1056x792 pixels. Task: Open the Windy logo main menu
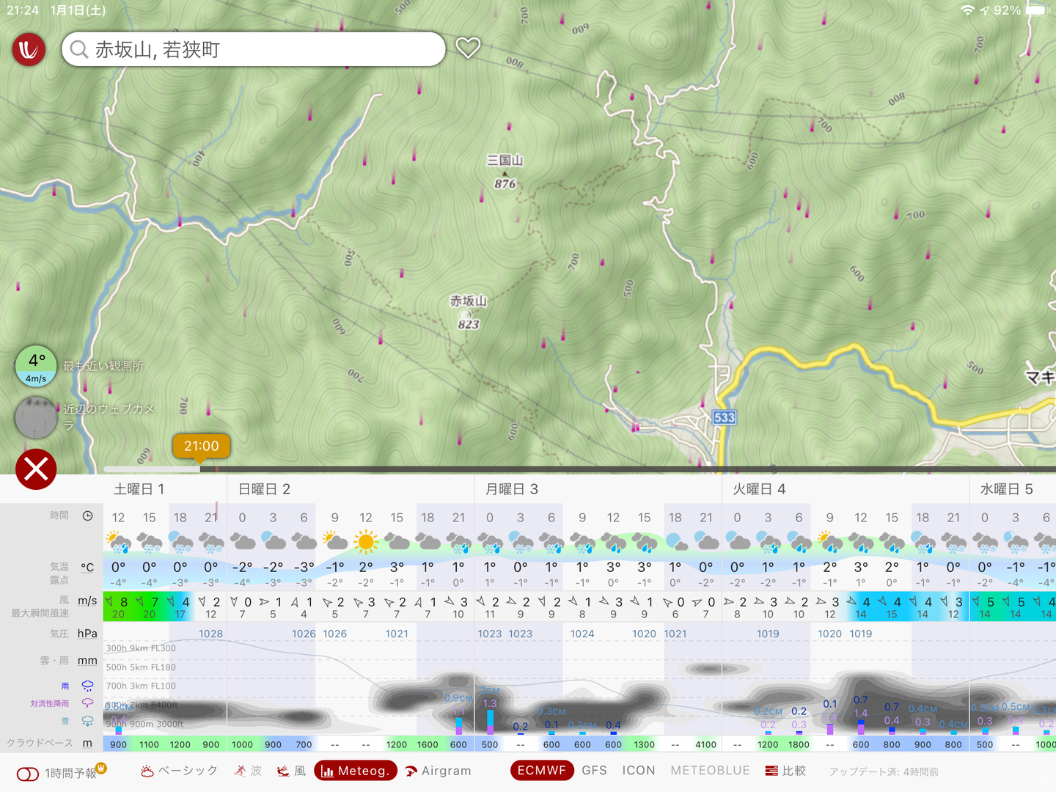pos(29,50)
